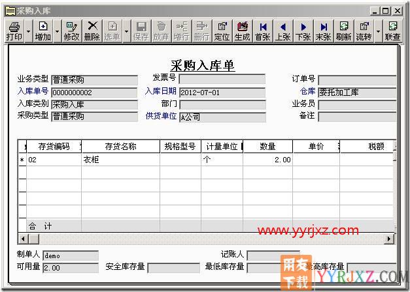
Task: Click the 存货名称 column header
Action: coord(120,147)
